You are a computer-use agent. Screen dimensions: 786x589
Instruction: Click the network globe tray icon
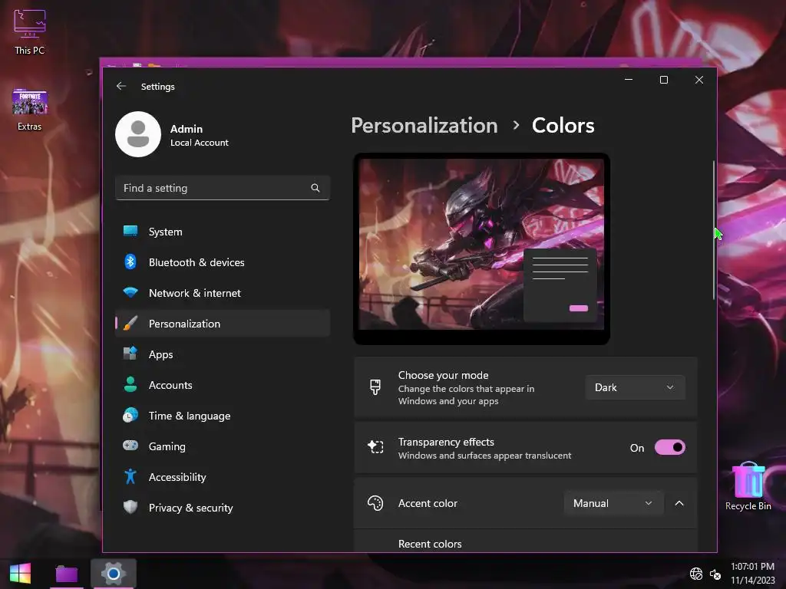(695, 574)
